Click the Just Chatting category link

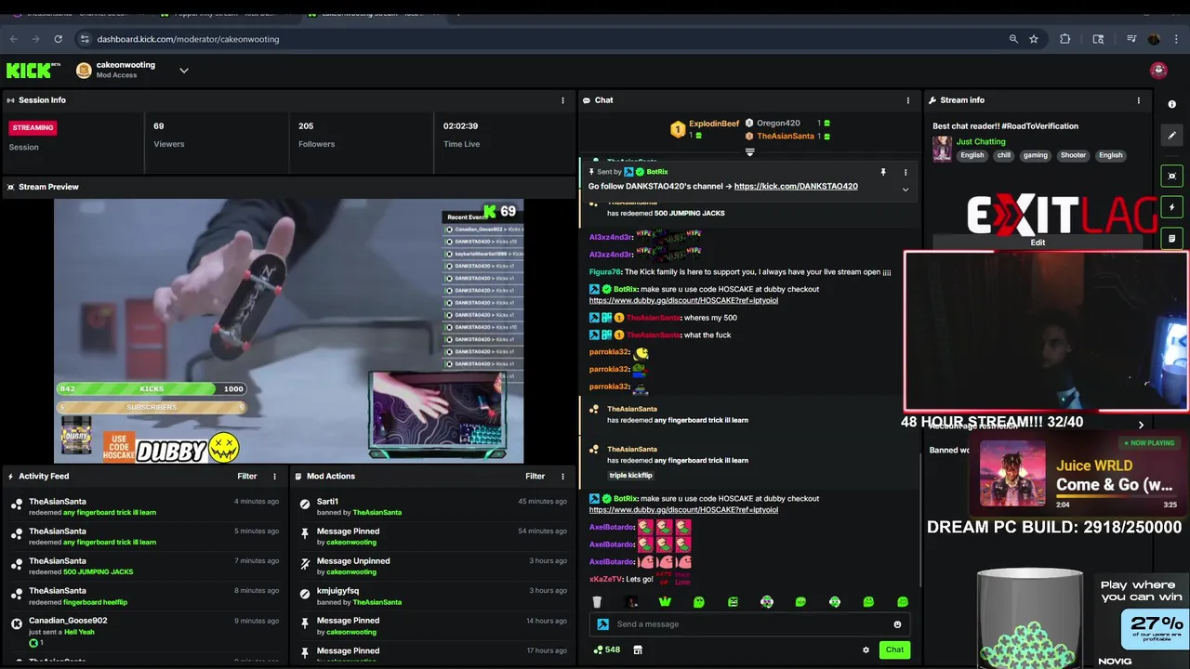click(x=981, y=142)
